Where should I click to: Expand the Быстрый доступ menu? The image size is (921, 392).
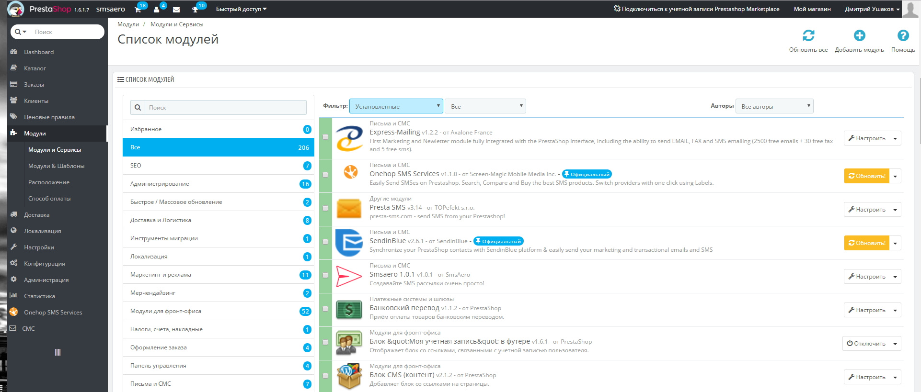click(241, 9)
